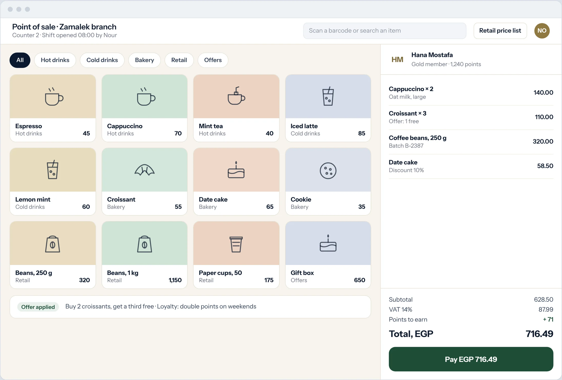Viewport: 562px width, 380px height.
Task: Click the Gift box price 650
Action: 359,280
